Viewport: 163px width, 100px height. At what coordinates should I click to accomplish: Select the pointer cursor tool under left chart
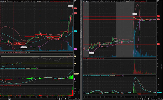coord(66,99)
